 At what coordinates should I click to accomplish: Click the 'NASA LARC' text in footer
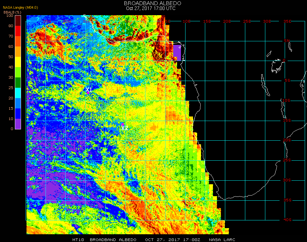point(222,240)
